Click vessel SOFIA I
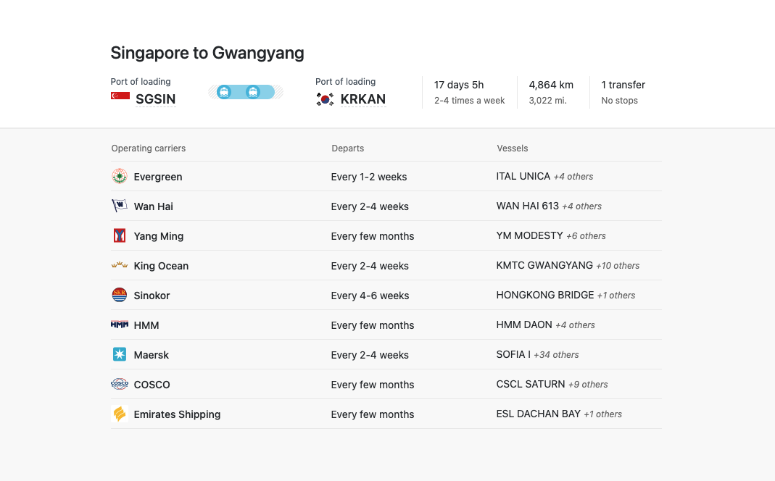 click(x=513, y=354)
